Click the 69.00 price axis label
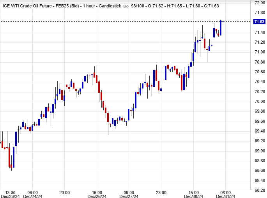The height and width of the screenshot is (198, 267). click(x=260, y=151)
